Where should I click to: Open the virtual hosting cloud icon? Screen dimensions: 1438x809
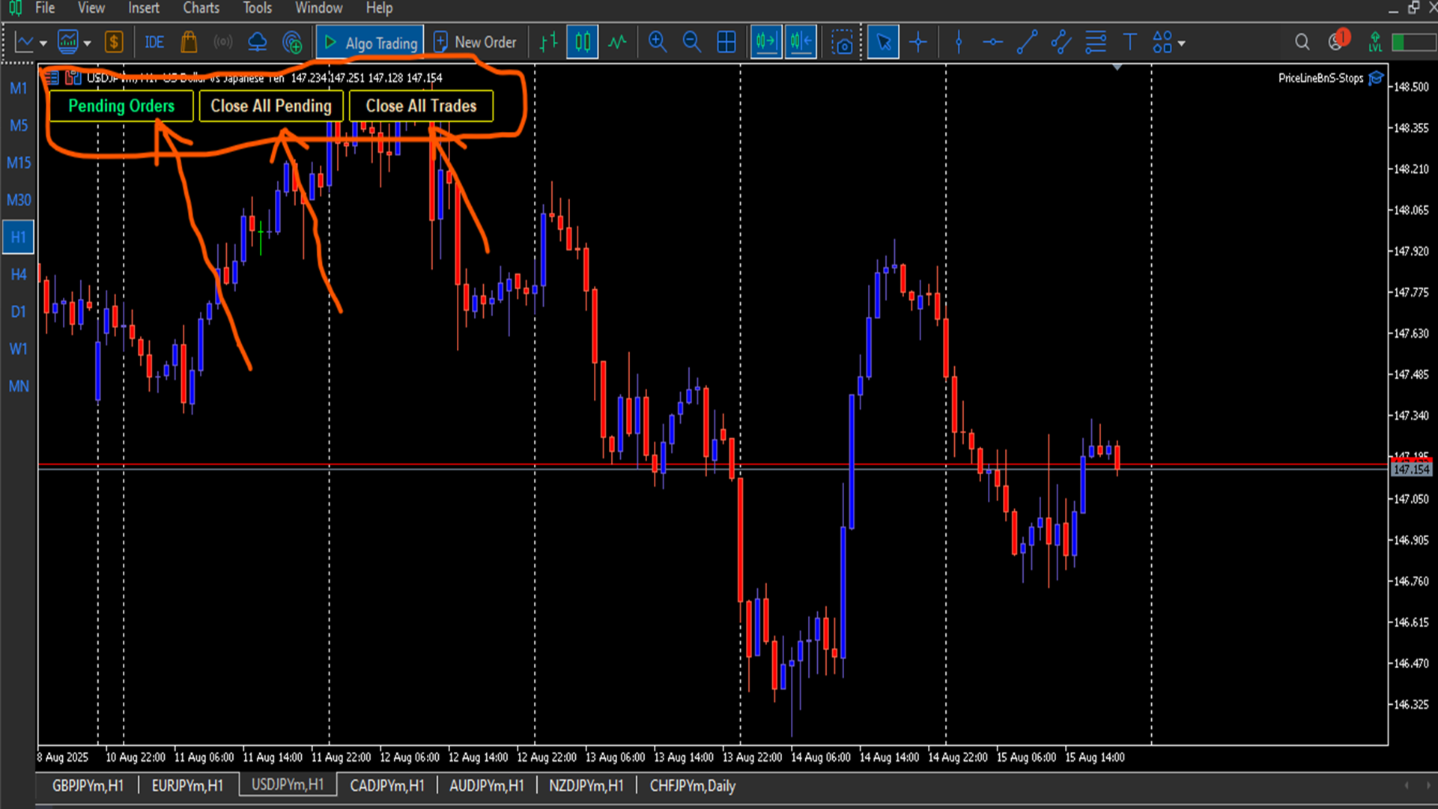[x=258, y=43]
